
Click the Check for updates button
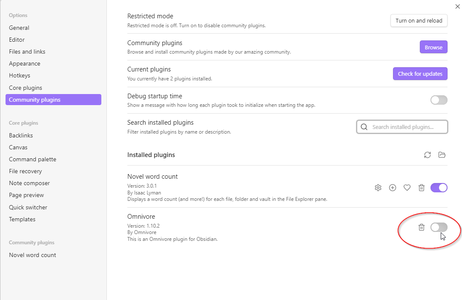[420, 74]
